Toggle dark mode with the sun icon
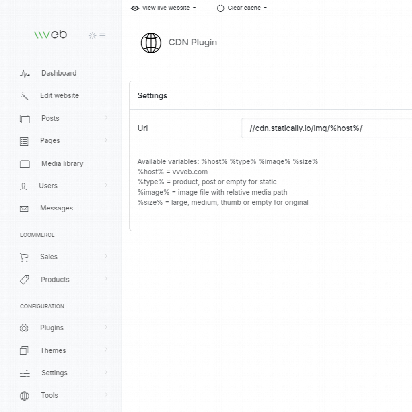 pyautogui.click(x=92, y=35)
